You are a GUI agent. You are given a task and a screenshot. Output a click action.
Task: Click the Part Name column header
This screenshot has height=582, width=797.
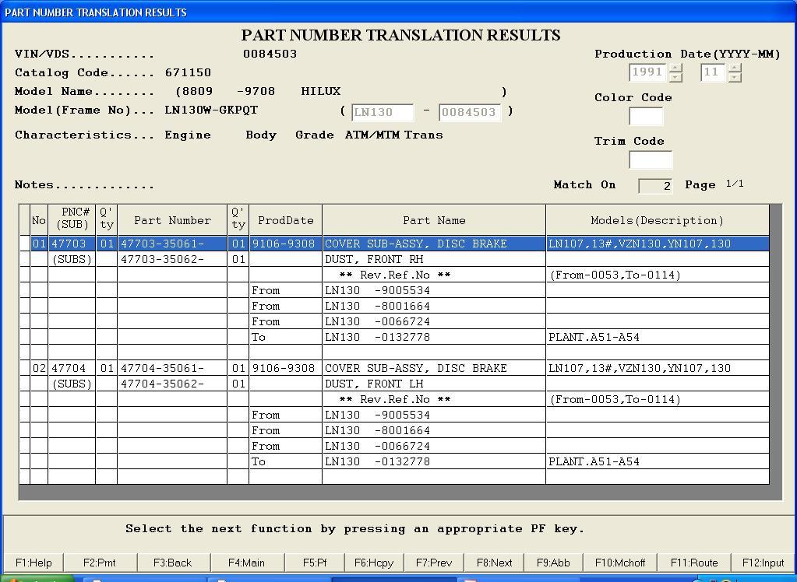coord(433,221)
